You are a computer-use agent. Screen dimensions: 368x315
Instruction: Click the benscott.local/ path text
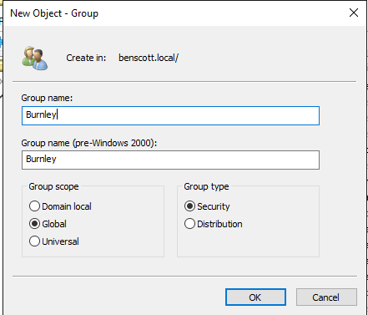tap(149, 58)
